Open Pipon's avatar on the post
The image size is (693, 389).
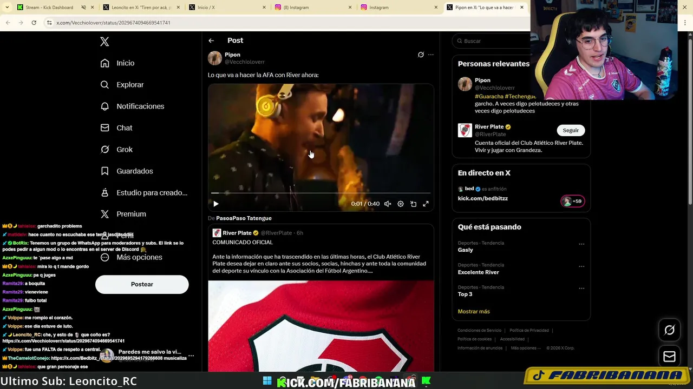click(x=215, y=58)
